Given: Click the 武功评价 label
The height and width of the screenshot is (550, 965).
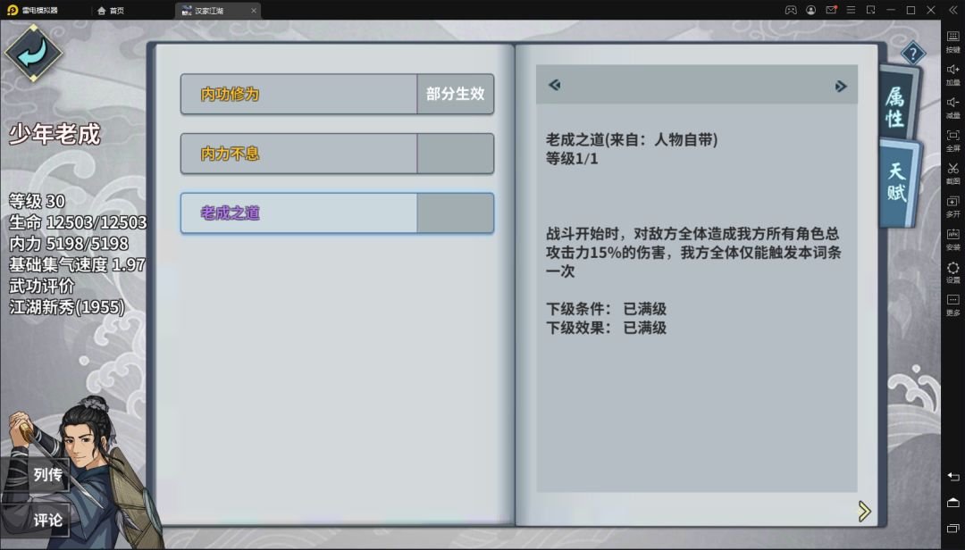Looking at the screenshot, I should tap(41, 286).
